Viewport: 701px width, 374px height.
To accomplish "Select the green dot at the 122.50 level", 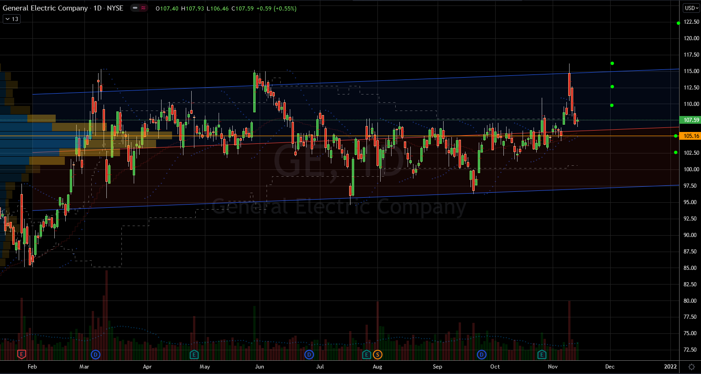I will pos(679,23).
